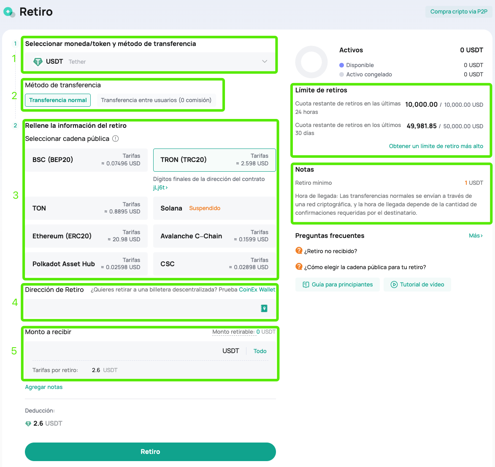Screen dimensions: 495x467
Task: Open Más frequently asked questions link
Action: 476,236
